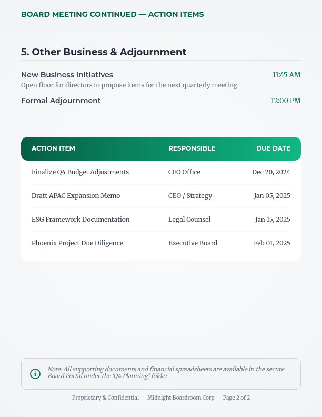Click the Dec 20, 2024 due date
Image resolution: width=322 pixels, height=417 pixels.
[x=271, y=172]
